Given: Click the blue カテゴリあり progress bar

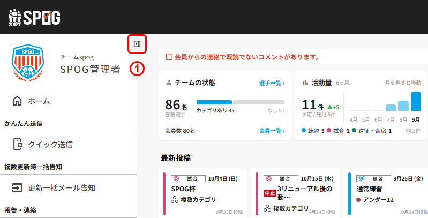Looking at the screenshot, I should click(214, 102).
